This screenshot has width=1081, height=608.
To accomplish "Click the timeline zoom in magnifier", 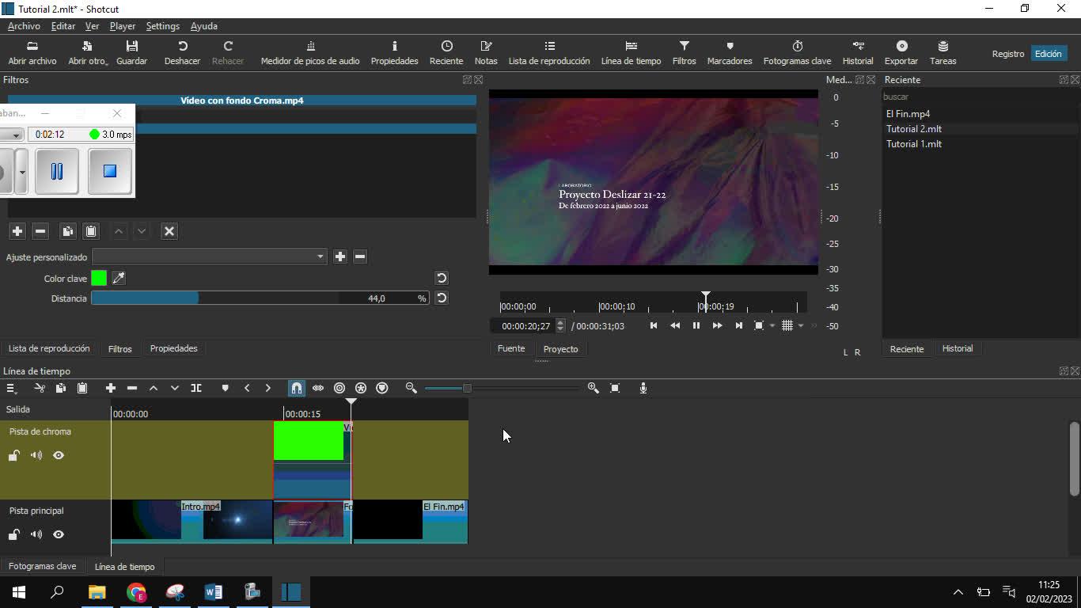I will pyautogui.click(x=593, y=388).
